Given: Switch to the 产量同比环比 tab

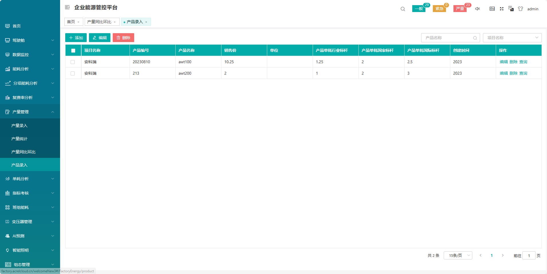Looking at the screenshot, I should point(99,22).
